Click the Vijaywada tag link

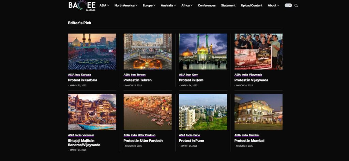[256, 75]
